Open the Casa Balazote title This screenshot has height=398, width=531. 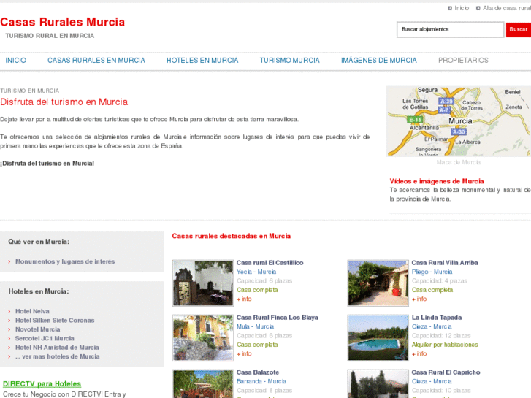(x=258, y=372)
